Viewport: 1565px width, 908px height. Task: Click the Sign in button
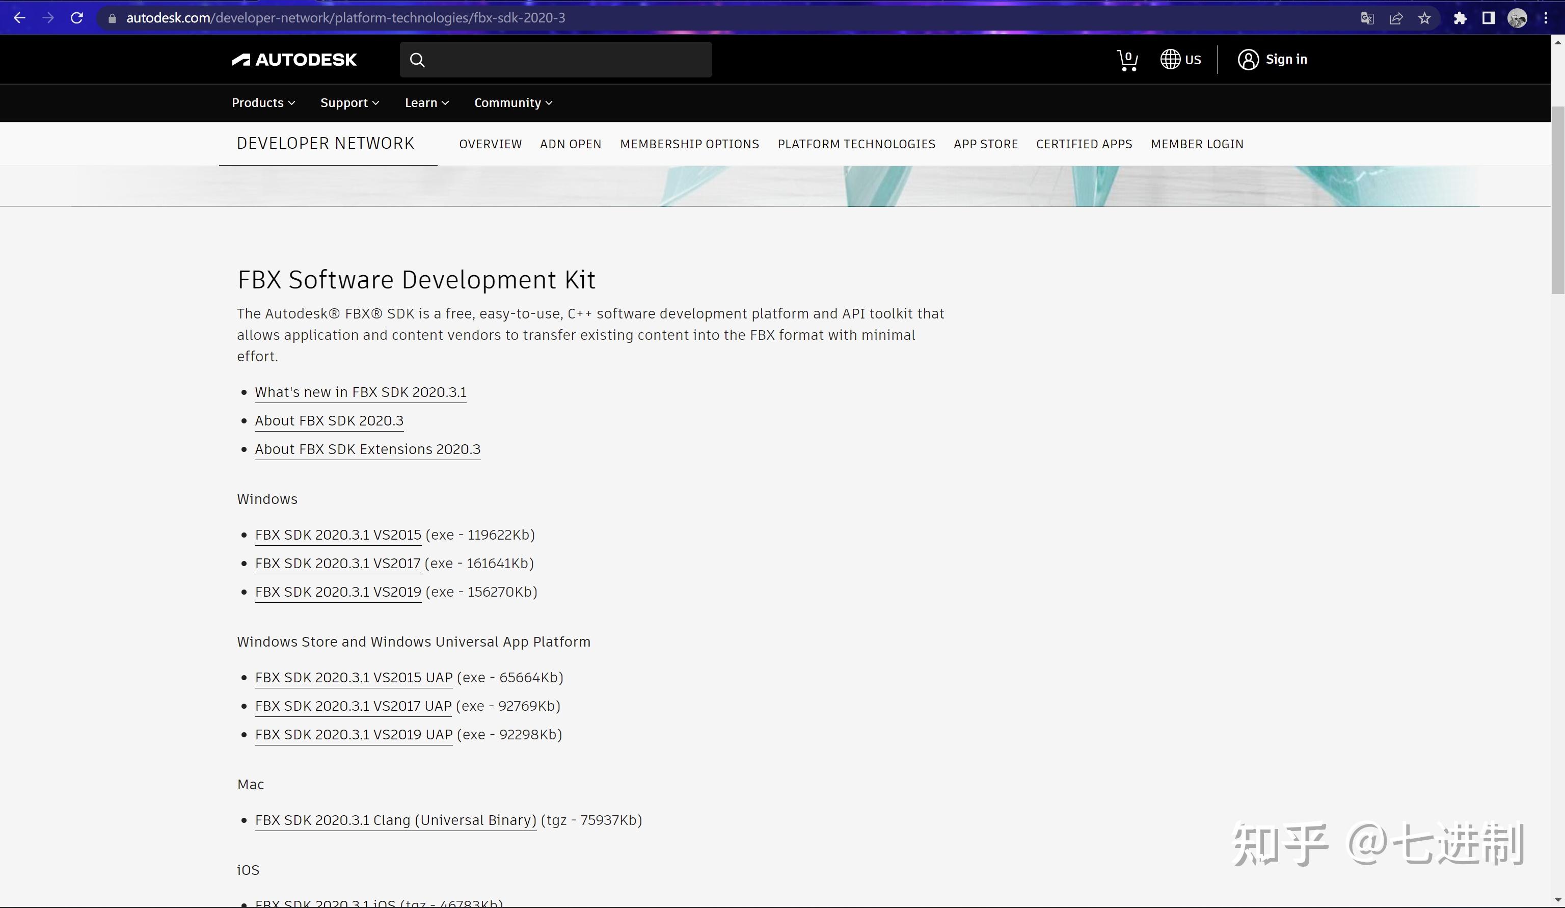1273,60
